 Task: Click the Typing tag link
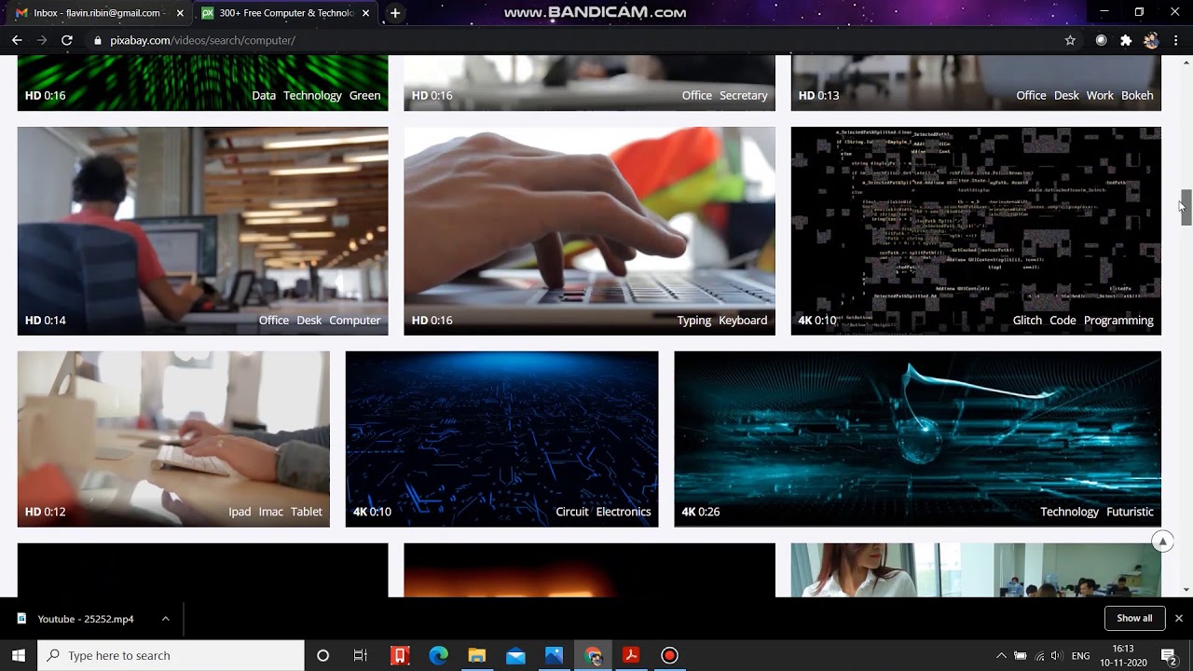click(694, 320)
